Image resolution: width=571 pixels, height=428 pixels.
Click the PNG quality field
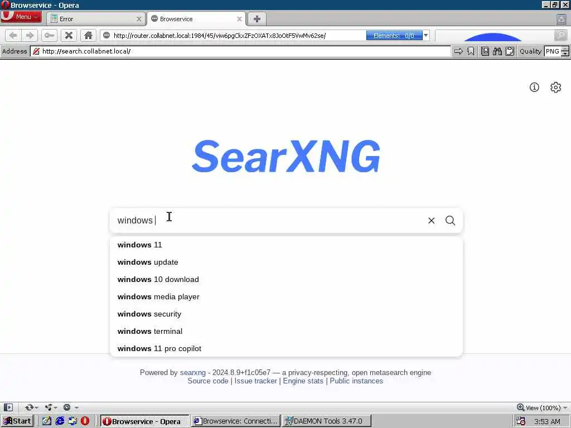(553, 51)
